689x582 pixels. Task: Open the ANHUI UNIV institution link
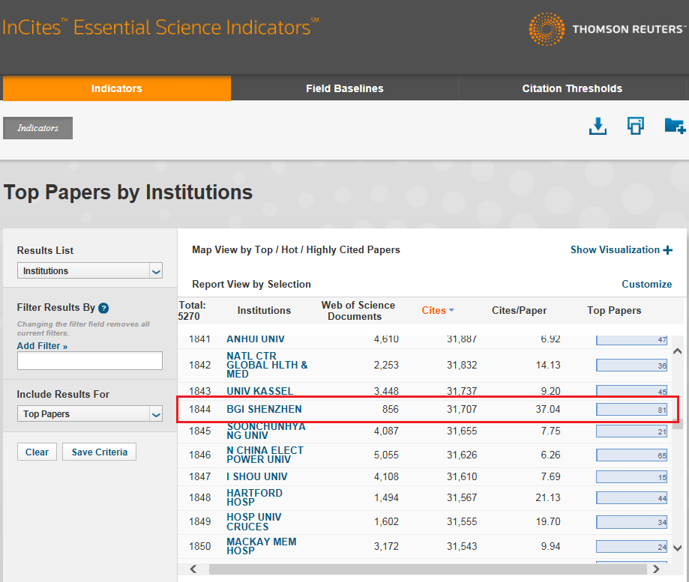coord(256,339)
